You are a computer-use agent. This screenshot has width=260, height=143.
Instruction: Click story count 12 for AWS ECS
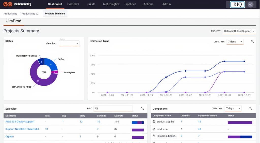81,122
